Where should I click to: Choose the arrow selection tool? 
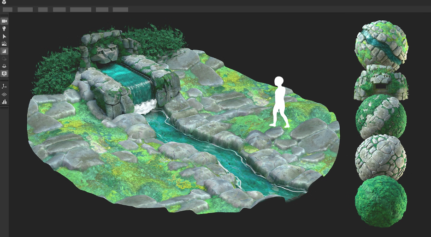[x=4, y=36]
